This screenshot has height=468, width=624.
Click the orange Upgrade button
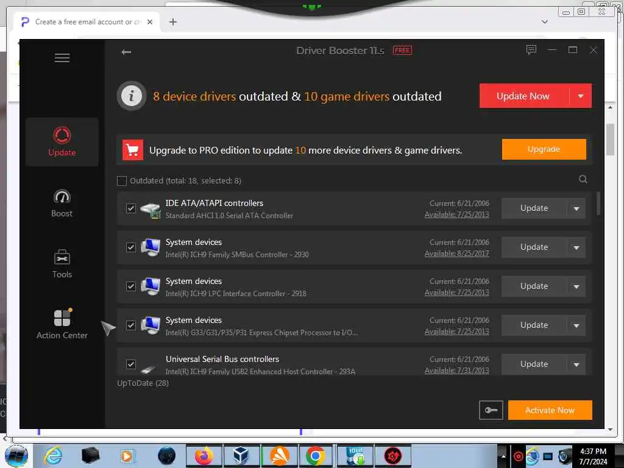tap(544, 149)
